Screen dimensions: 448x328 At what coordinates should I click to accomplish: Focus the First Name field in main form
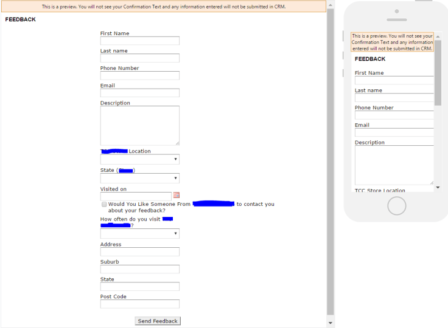coord(139,41)
